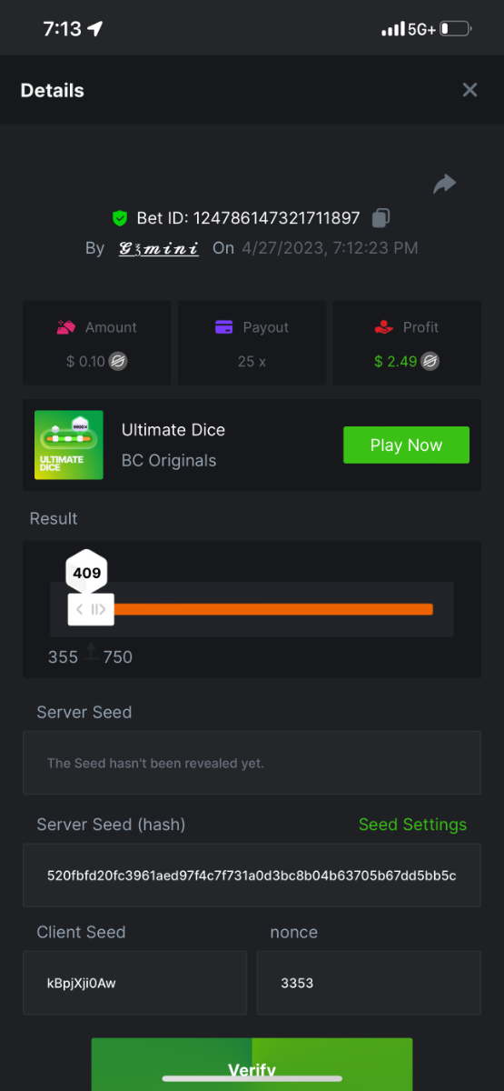This screenshot has width=504, height=1091.
Task: Tap the pink Amount icon
Action: coord(66,327)
